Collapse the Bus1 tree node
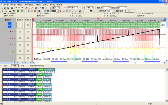This screenshot has width=168, height=105. pyautogui.click(x=2, y=25)
